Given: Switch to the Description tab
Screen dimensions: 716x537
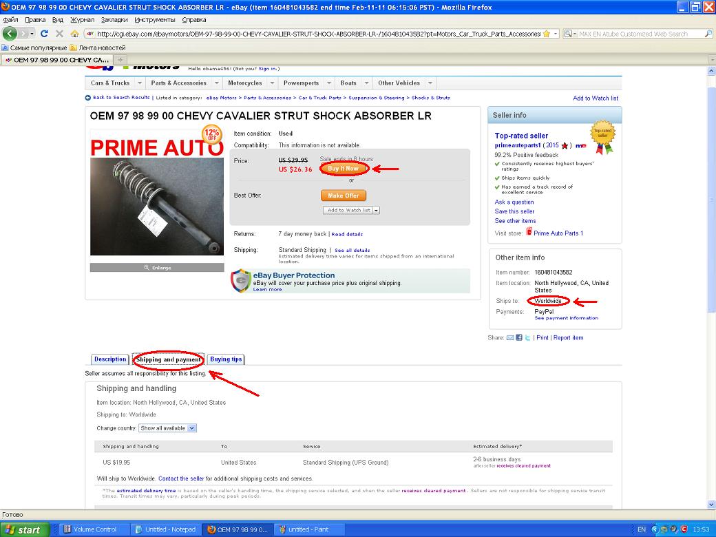Looking at the screenshot, I should (110, 359).
